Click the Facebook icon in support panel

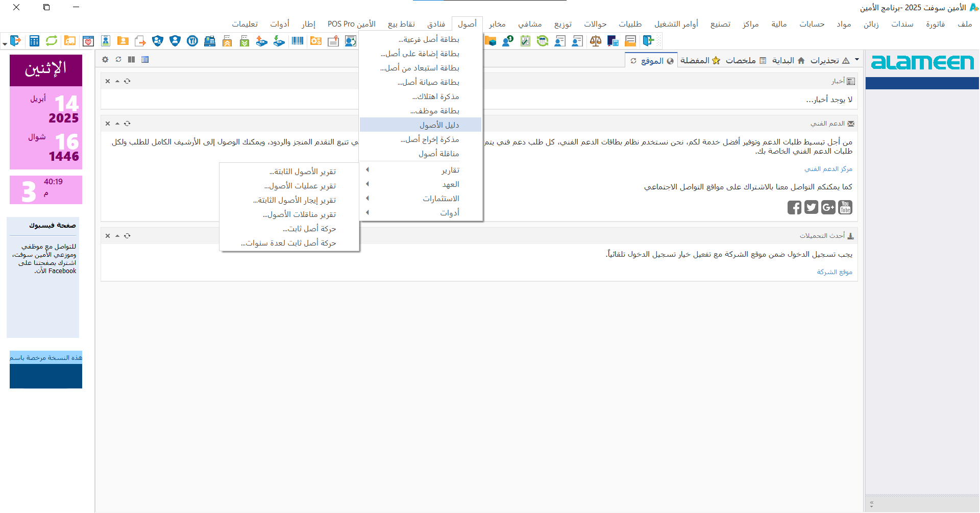(794, 207)
